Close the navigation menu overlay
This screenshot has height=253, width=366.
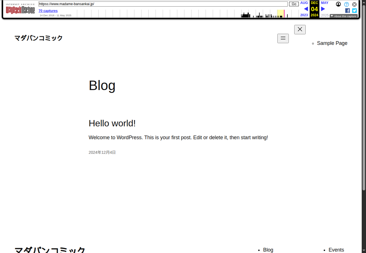tap(300, 29)
